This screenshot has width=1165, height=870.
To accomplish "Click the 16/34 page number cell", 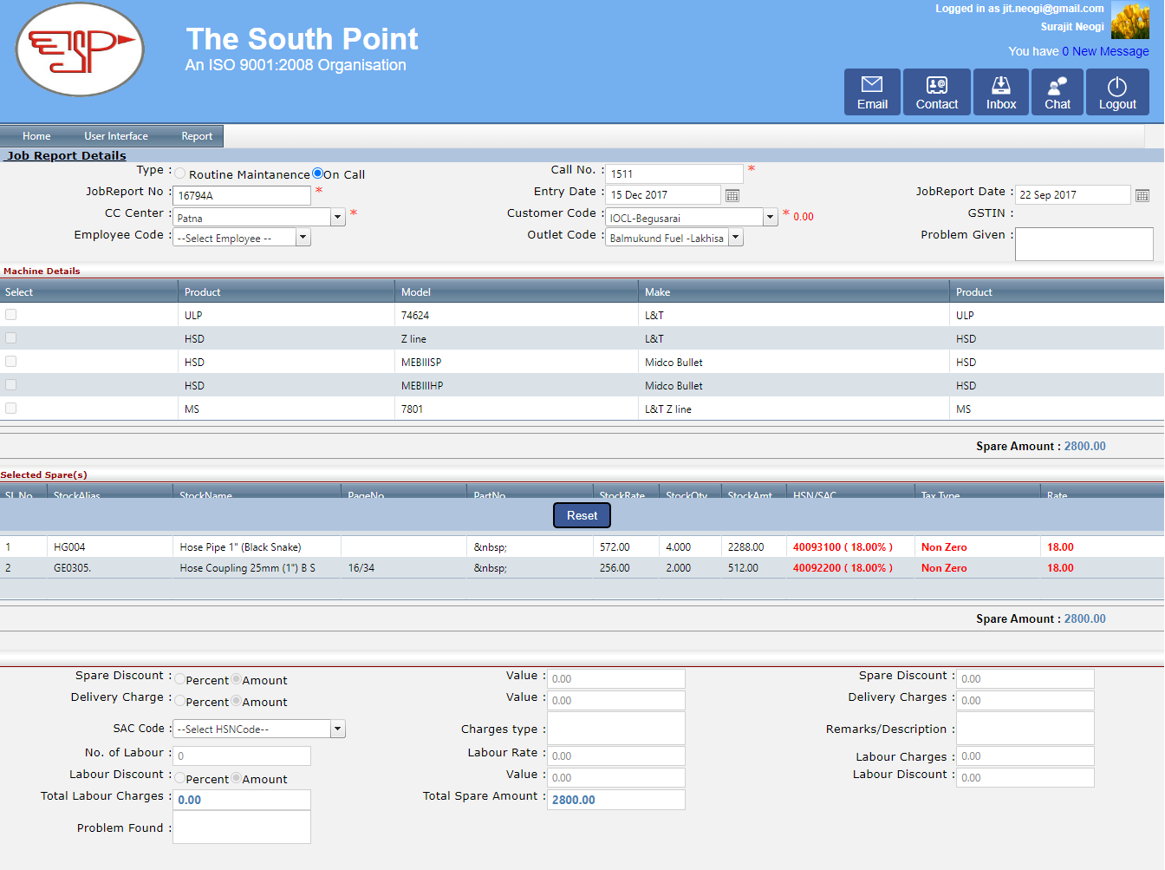I will click(405, 567).
